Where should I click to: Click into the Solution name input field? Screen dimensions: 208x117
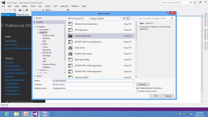[93, 88]
